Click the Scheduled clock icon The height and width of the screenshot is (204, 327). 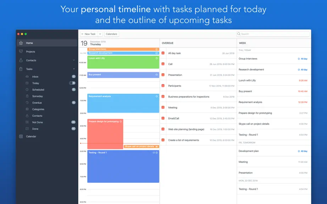point(27,90)
